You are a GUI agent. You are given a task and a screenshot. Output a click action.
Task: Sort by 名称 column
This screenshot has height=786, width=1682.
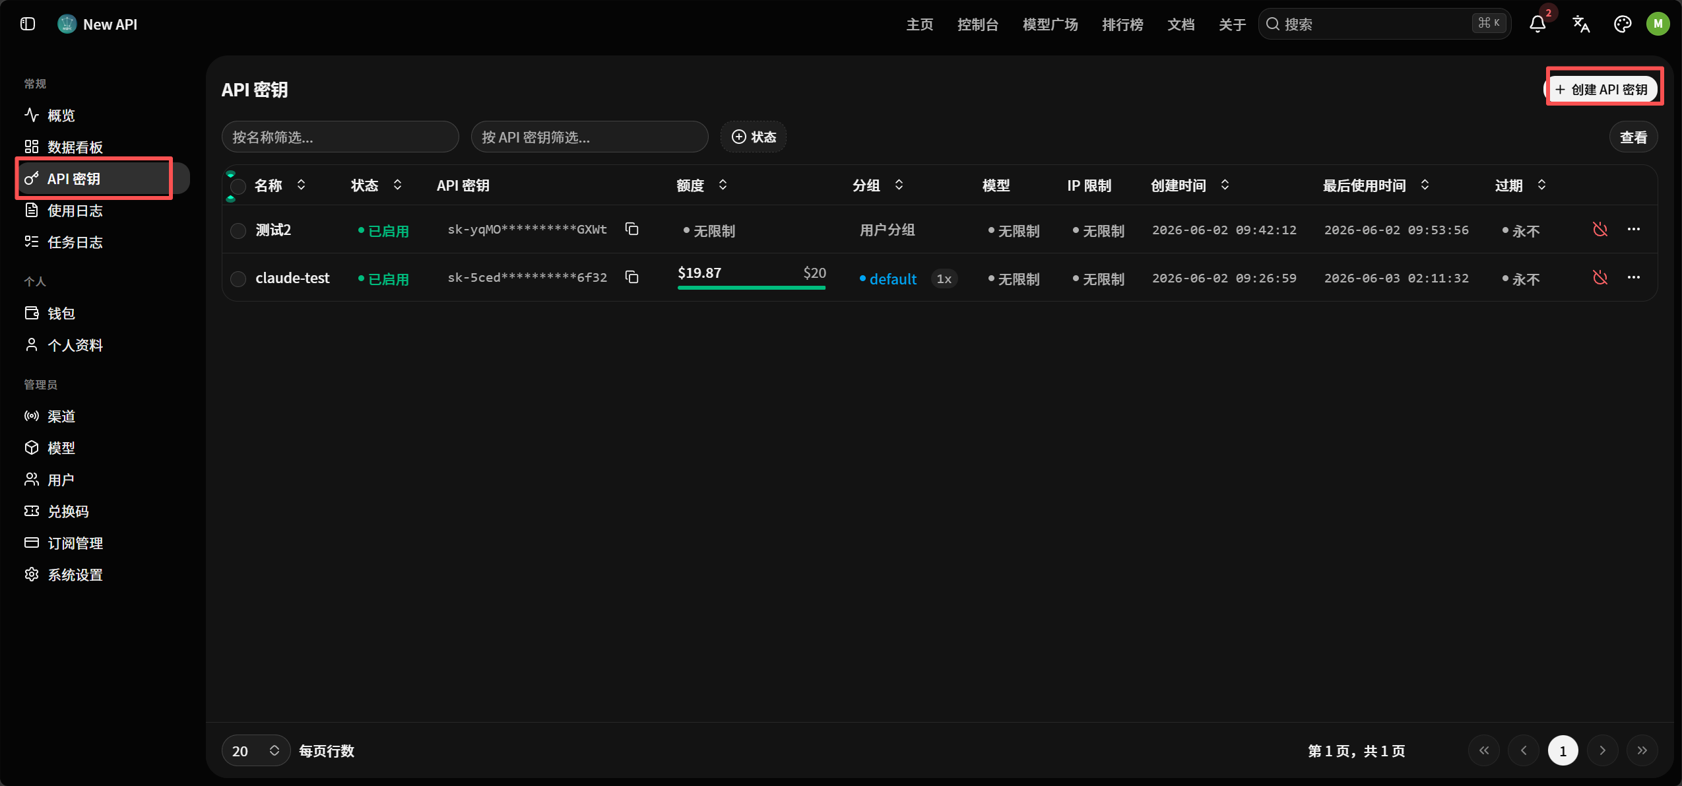tap(280, 185)
